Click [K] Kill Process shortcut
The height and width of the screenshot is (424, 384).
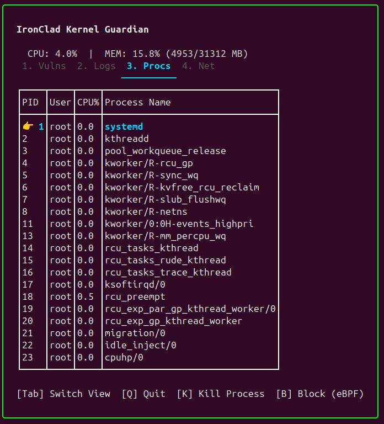tap(221, 394)
